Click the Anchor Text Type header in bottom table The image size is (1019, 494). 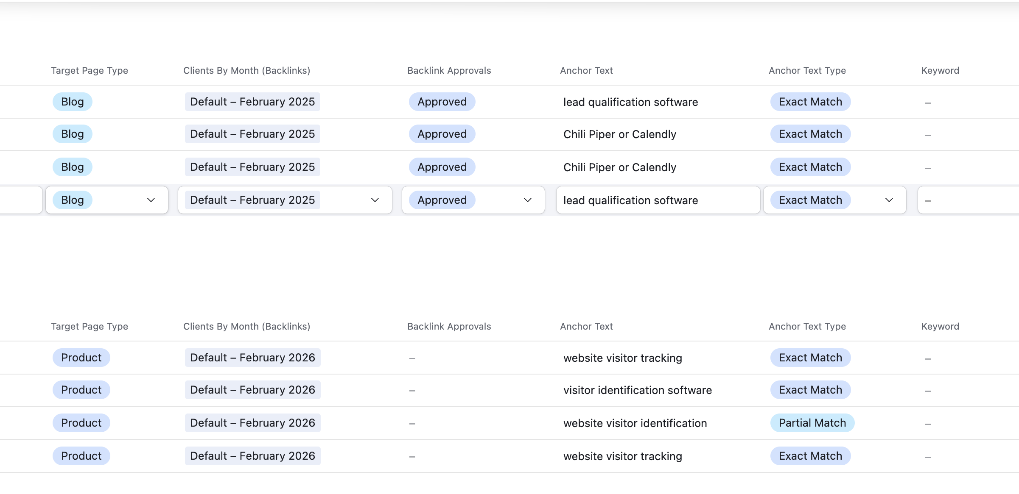(807, 326)
